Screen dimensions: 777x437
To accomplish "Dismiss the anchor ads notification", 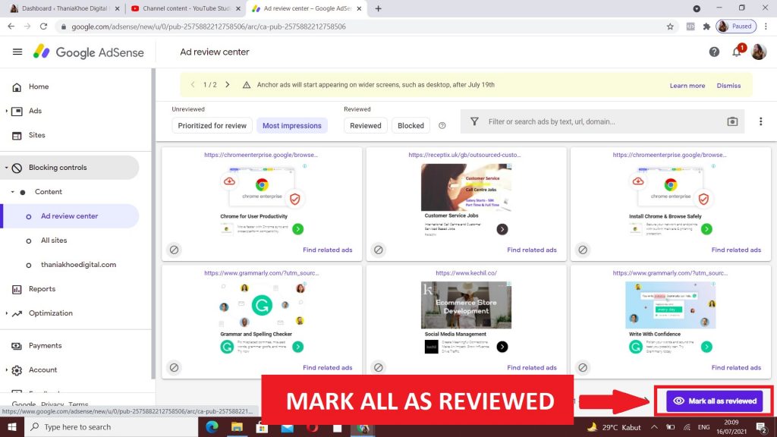I will pyautogui.click(x=728, y=85).
